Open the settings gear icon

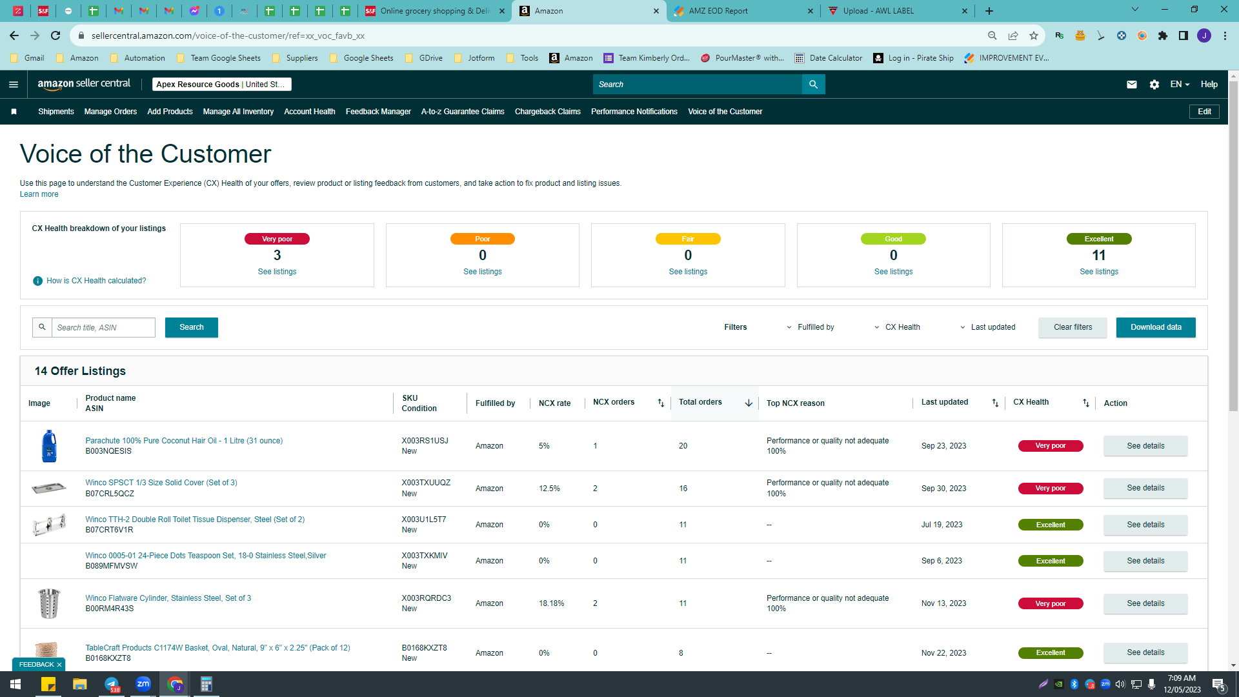(x=1154, y=85)
